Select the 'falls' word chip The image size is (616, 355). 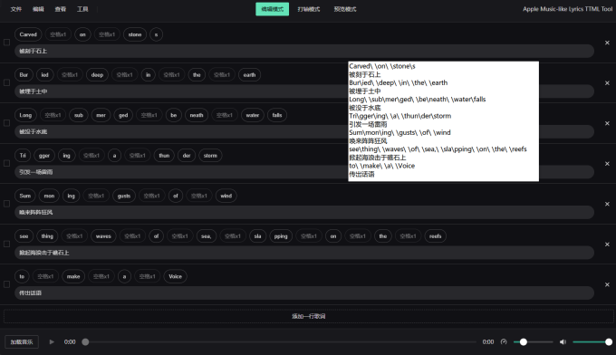(277, 115)
